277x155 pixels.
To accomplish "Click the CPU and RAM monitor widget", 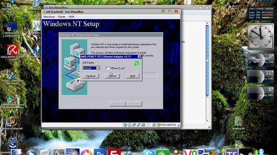I will 261,13.
